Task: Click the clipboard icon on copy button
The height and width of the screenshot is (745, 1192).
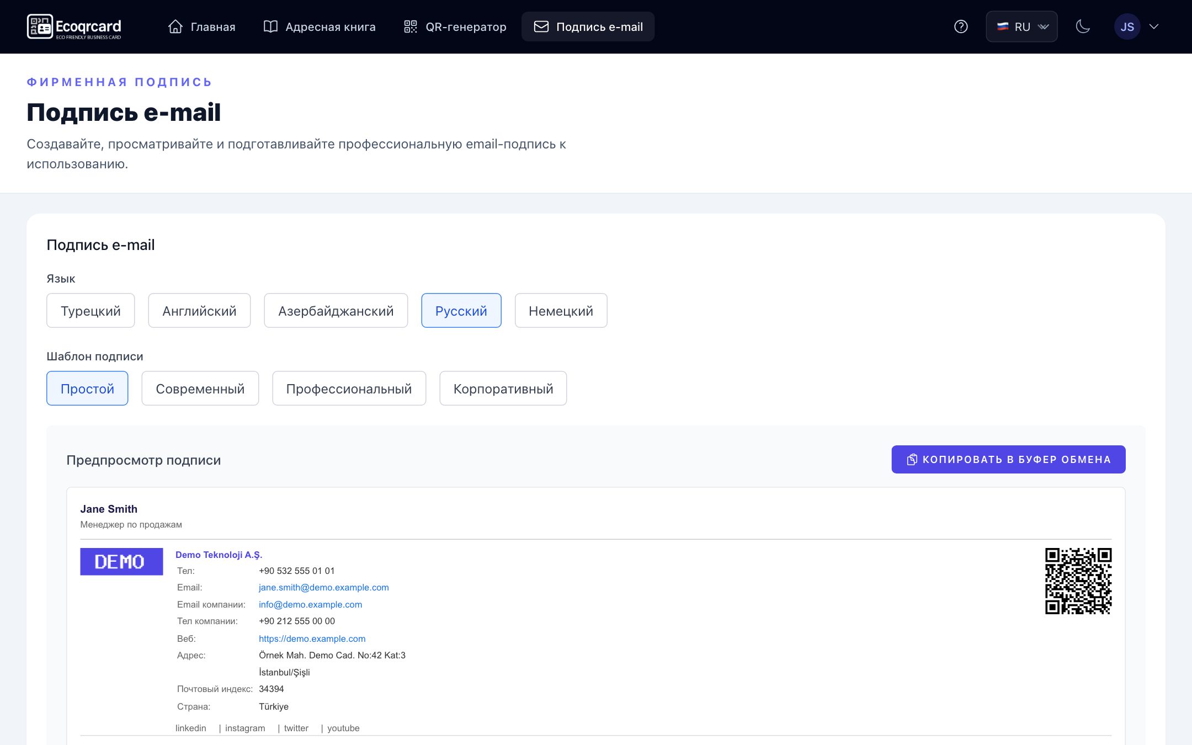Action: (912, 459)
